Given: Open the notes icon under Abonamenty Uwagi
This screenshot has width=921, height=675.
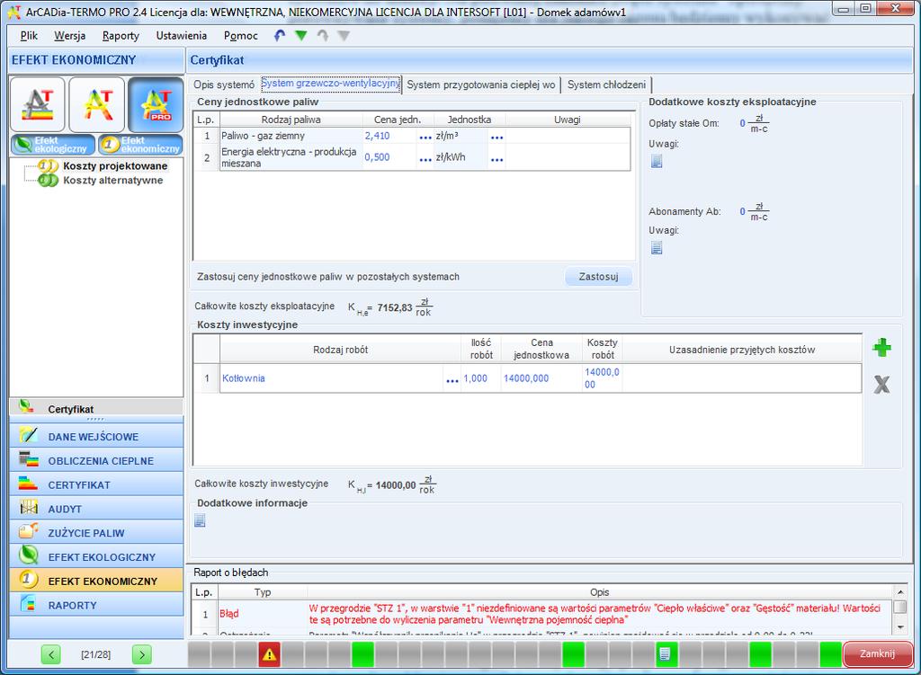Looking at the screenshot, I should pos(657,248).
